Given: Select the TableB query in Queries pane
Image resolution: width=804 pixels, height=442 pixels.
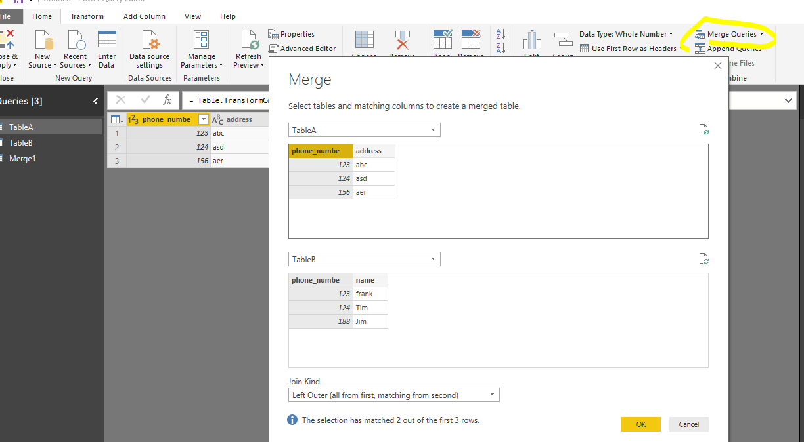Looking at the screenshot, I should coord(51,142).
